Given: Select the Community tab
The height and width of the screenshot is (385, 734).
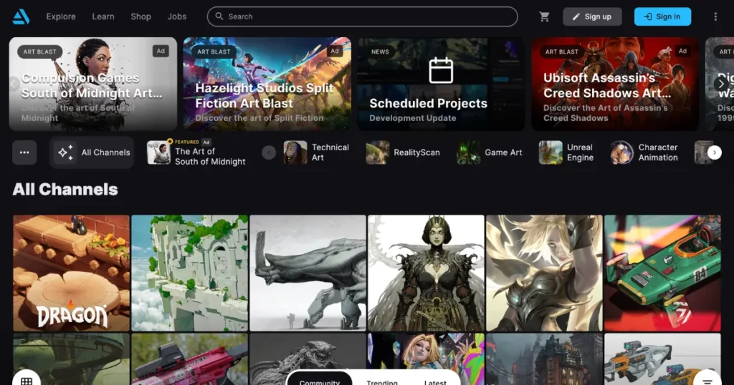Looking at the screenshot, I should click(320, 380).
